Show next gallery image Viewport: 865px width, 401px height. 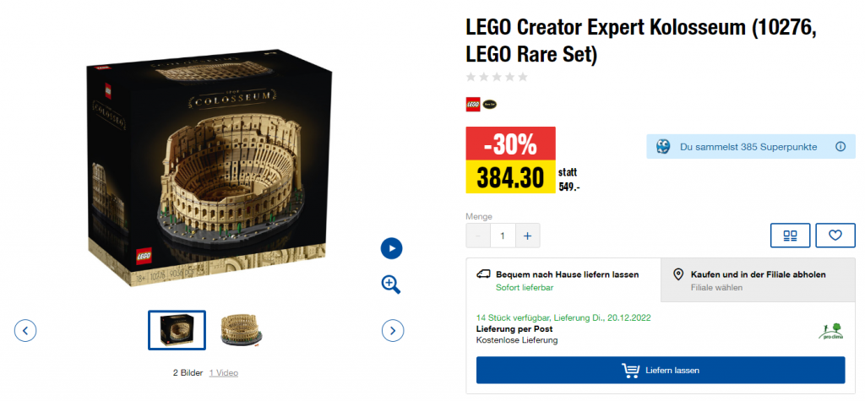(x=392, y=330)
